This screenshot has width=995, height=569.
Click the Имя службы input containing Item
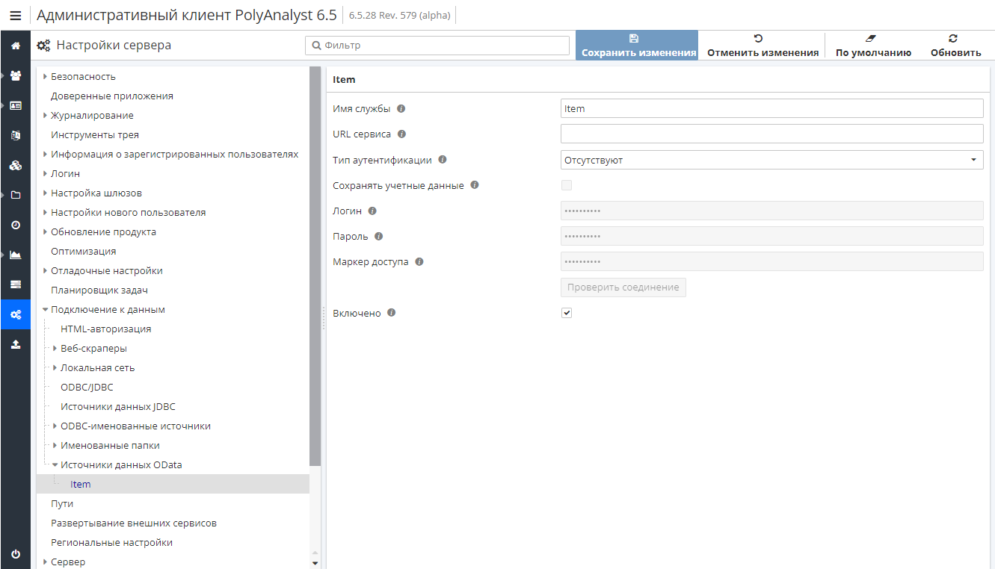772,108
